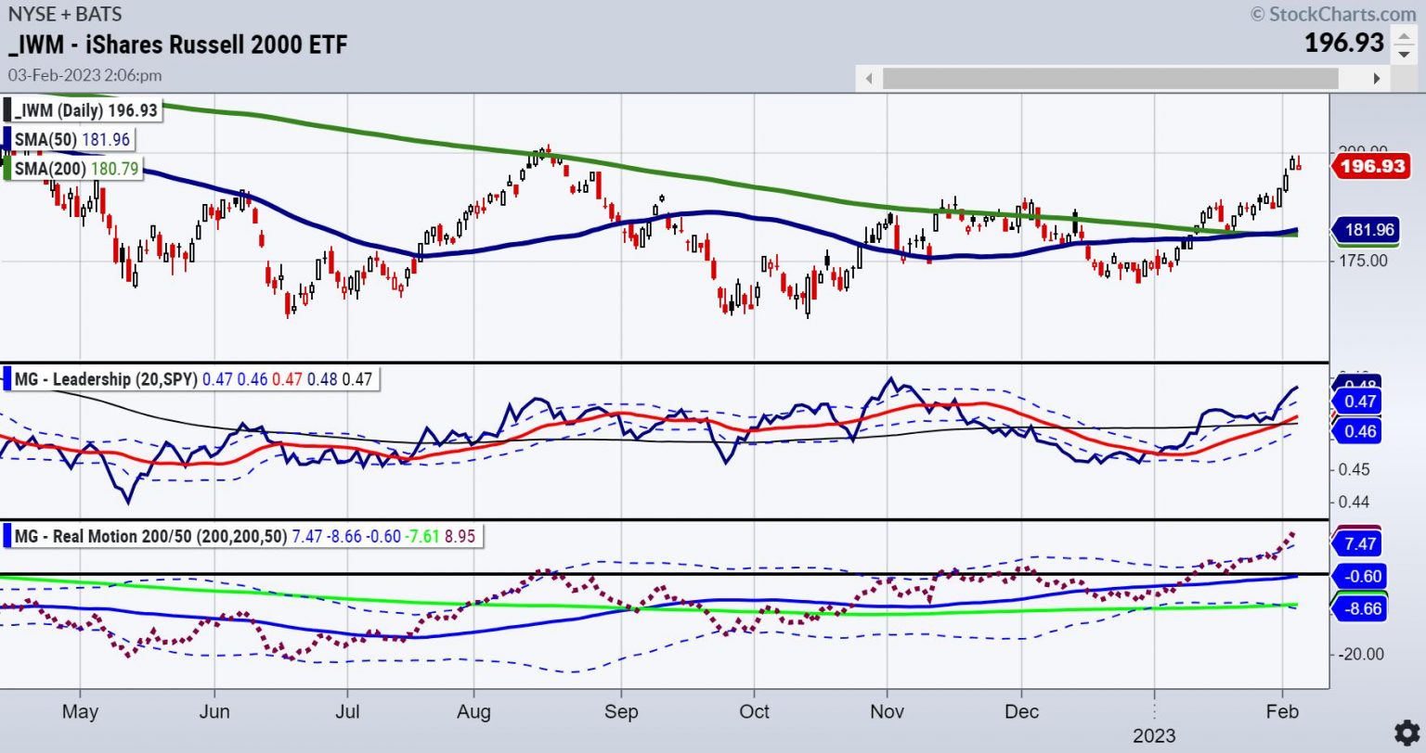The height and width of the screenshot is (753, 1426).
Task: Click the scrollbar left arrow
Action: click(x=869, y=78)
